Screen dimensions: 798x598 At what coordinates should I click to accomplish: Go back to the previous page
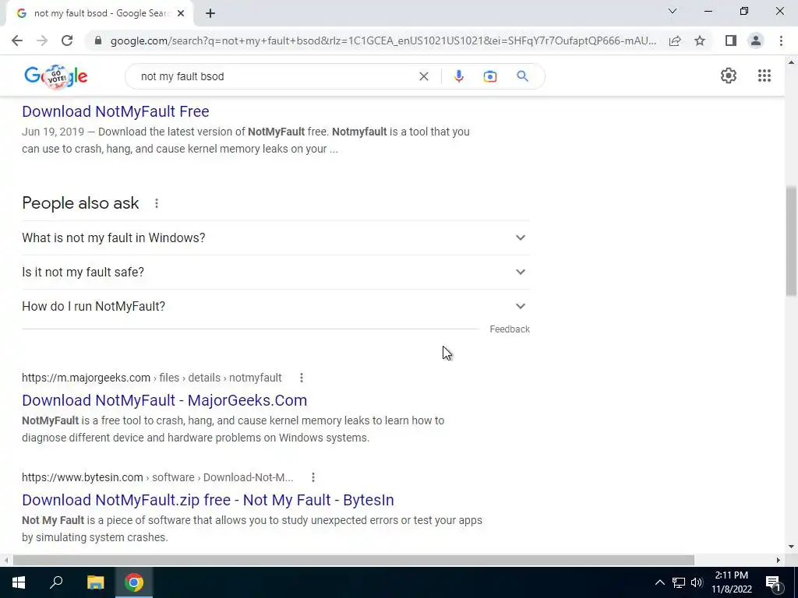tap(17, 40)
